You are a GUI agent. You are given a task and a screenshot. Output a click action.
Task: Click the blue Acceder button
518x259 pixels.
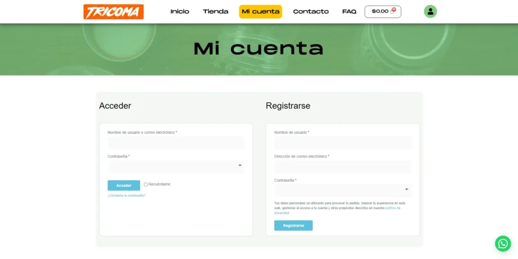124,185
